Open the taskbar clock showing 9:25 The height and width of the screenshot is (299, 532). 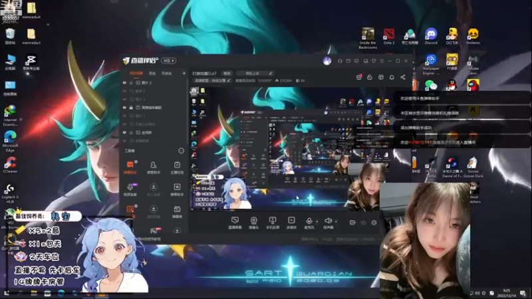pyautogui.click(x=506, y=293)
